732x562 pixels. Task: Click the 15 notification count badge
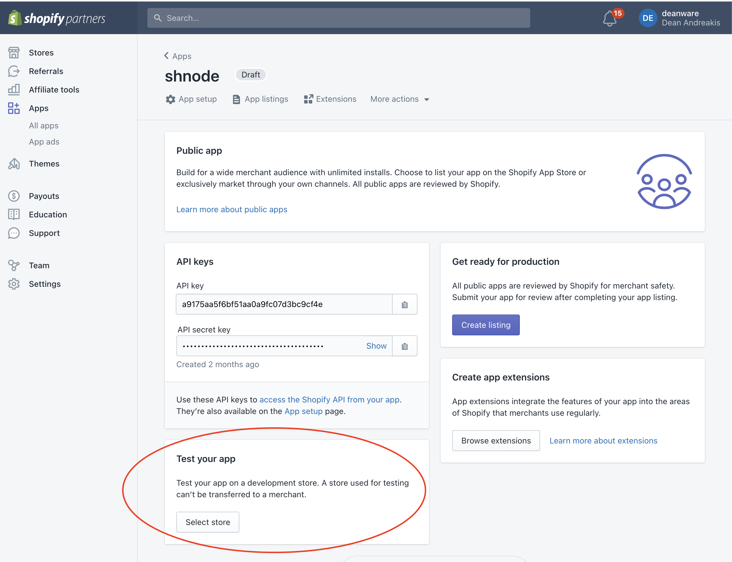point(617,13)
